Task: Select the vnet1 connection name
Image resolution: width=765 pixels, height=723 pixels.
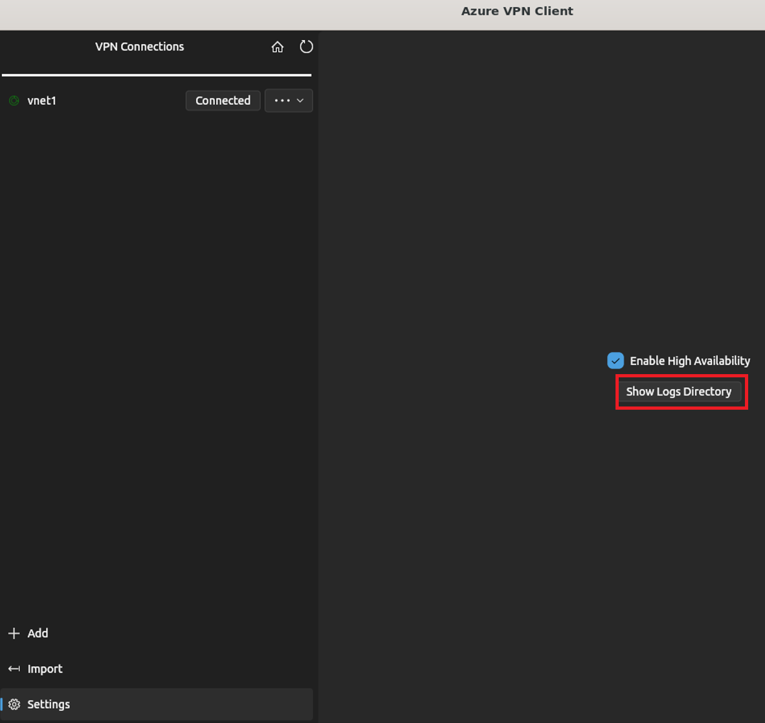Action: point(42,100)
